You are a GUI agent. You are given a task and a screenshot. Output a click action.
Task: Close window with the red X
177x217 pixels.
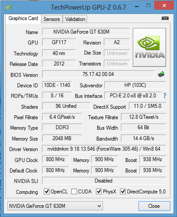164,6
